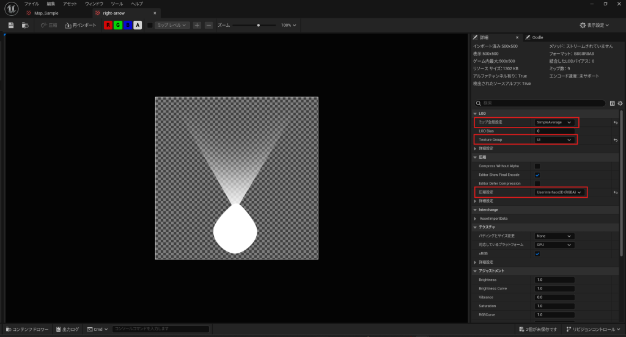The height and width of the screenshot is (337, 626).
Task: Expand the AssetImportData section
Action: point(476,219)
